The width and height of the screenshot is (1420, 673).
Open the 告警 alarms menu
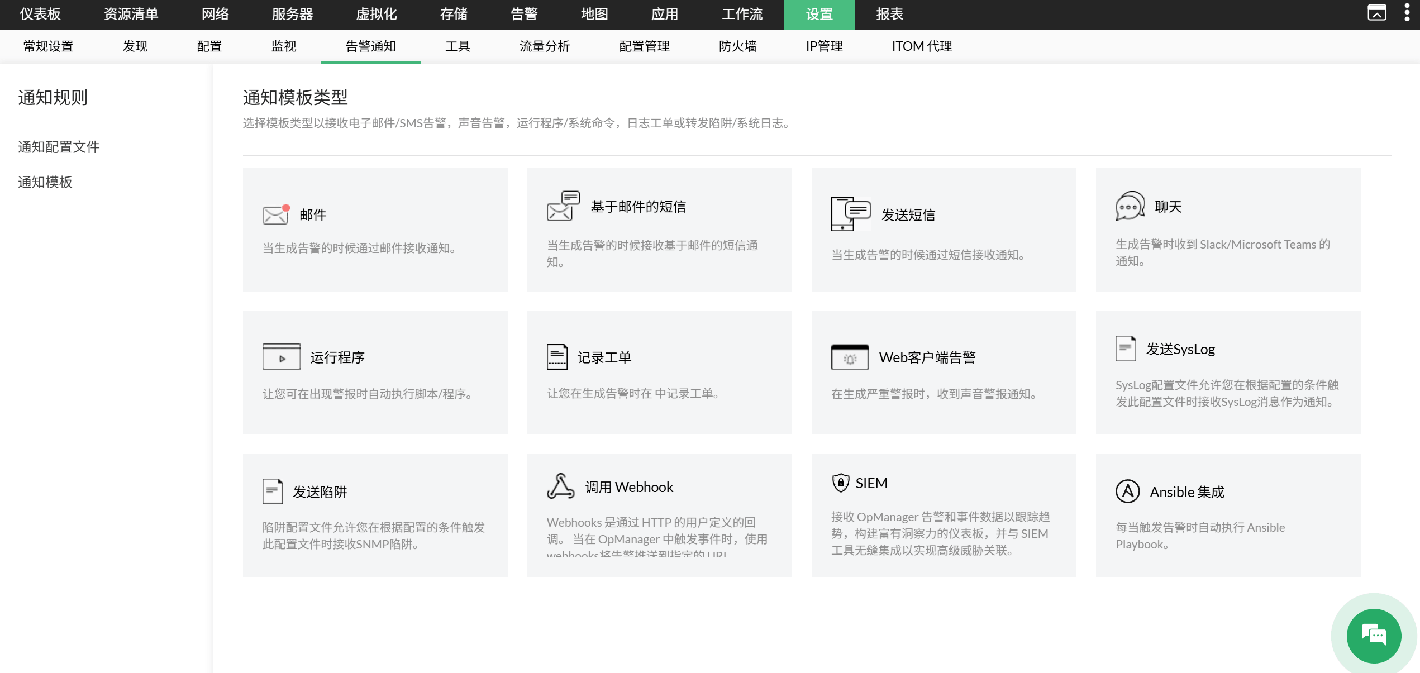pyautogui.click(x=524, y=14)
